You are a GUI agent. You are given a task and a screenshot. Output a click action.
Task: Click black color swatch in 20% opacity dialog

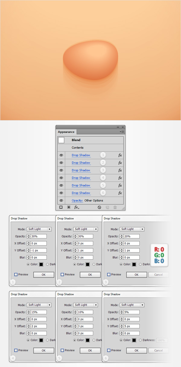[134, 264]
